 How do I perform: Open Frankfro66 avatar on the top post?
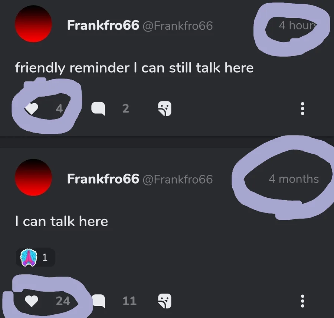[x=33, y=24]
